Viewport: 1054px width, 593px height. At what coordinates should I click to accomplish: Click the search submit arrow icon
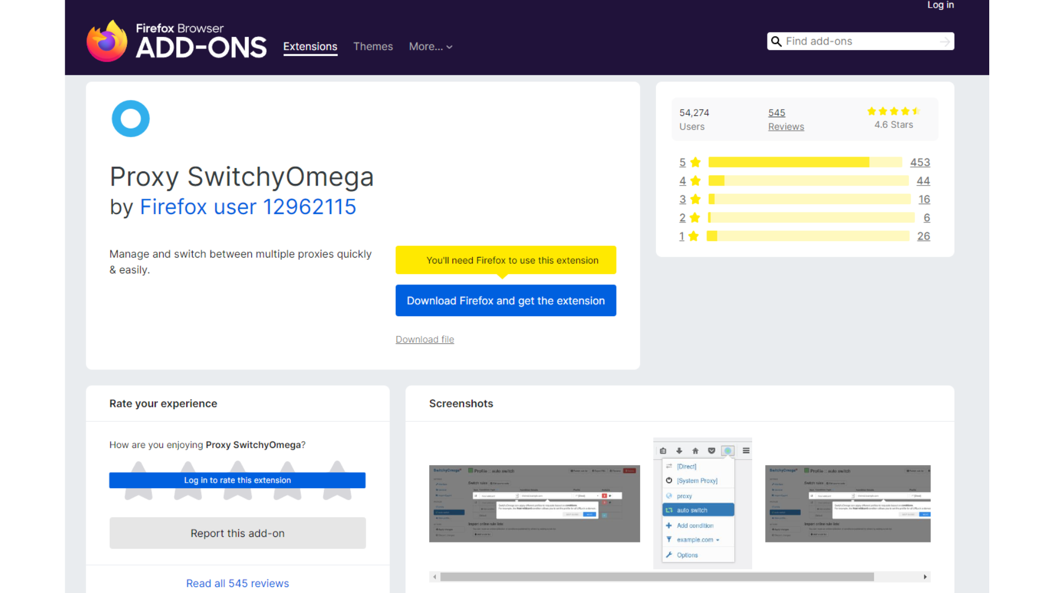tap(944, 41)
